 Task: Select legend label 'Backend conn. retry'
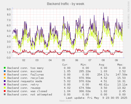[x=23, y=85]
